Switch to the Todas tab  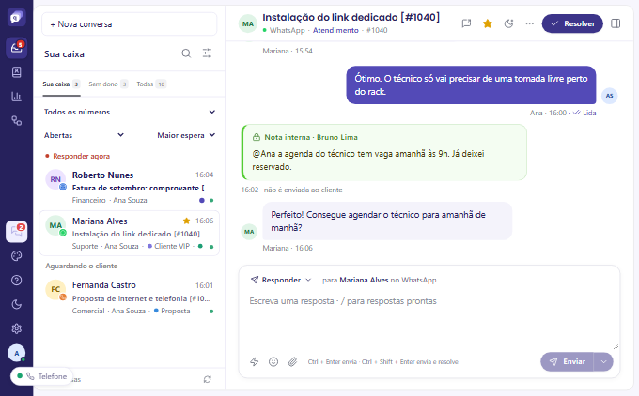(151, 84)
